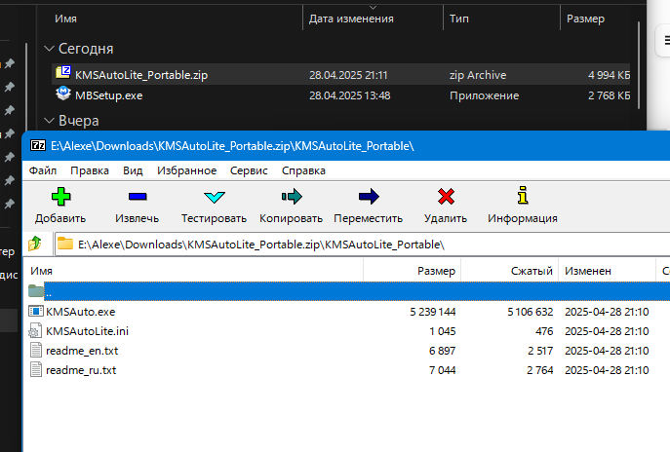Select the KMSAutoLite.ini file
The height and width of the screenshot is (452, 670).
click(x=87, y=331)
